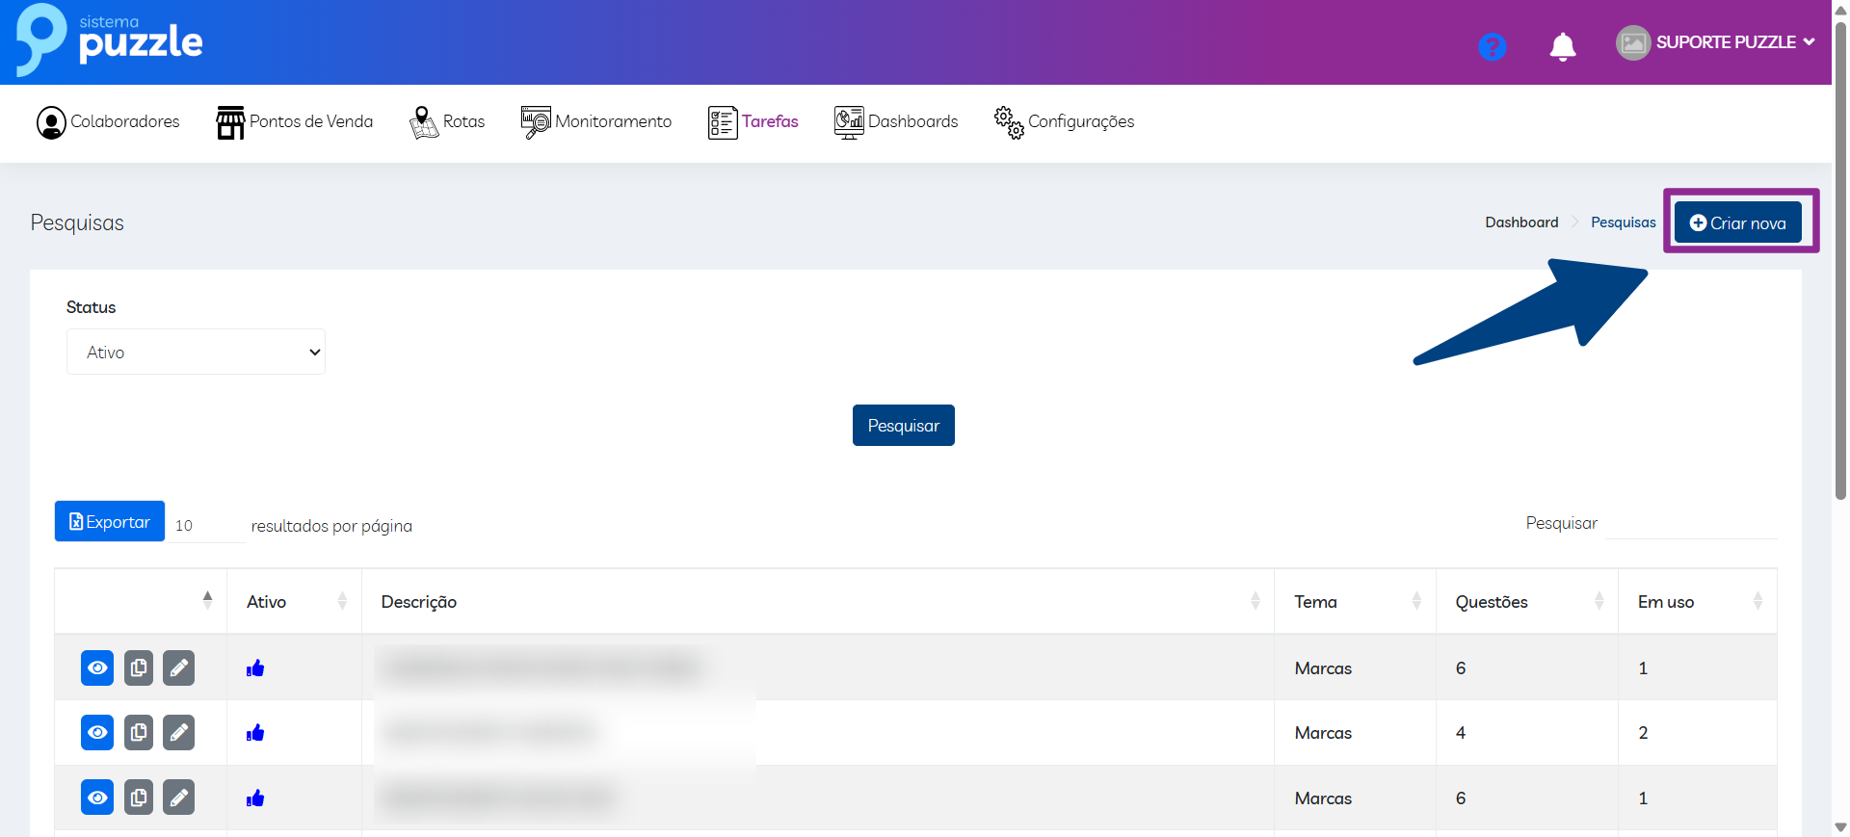Click thumbs-up active icon in first row

[x=255, y=668]
